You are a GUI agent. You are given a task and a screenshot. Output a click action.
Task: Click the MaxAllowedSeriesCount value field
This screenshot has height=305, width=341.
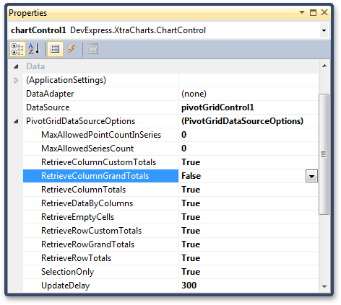(249, 149)
